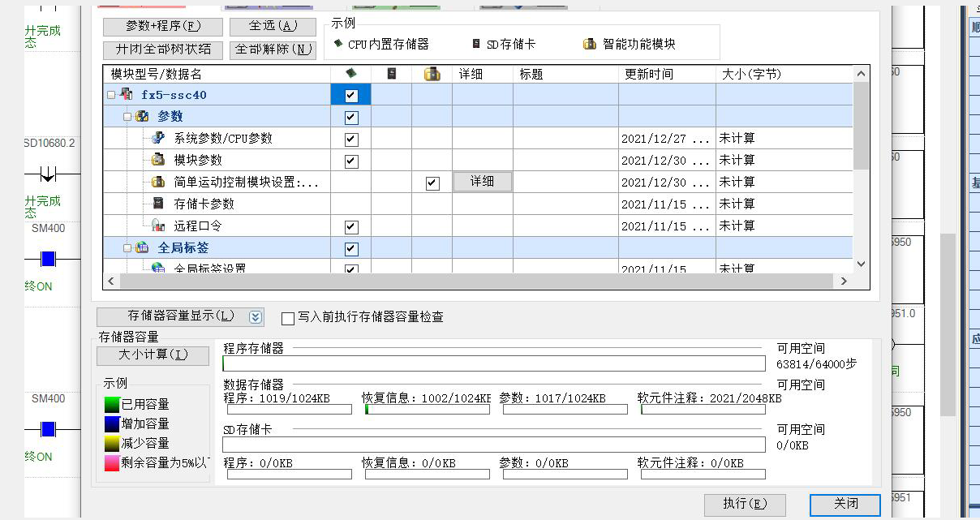Click the 全局标签 folder icon

coord(142,248)
